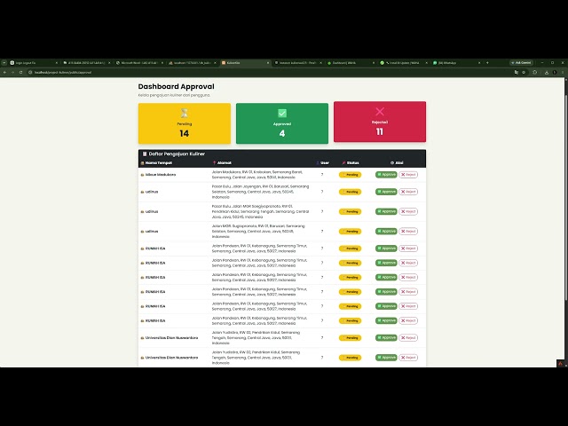Approve the Jalan Madukoro submission
The image size is (568, 426).
(x=386, y=175)
